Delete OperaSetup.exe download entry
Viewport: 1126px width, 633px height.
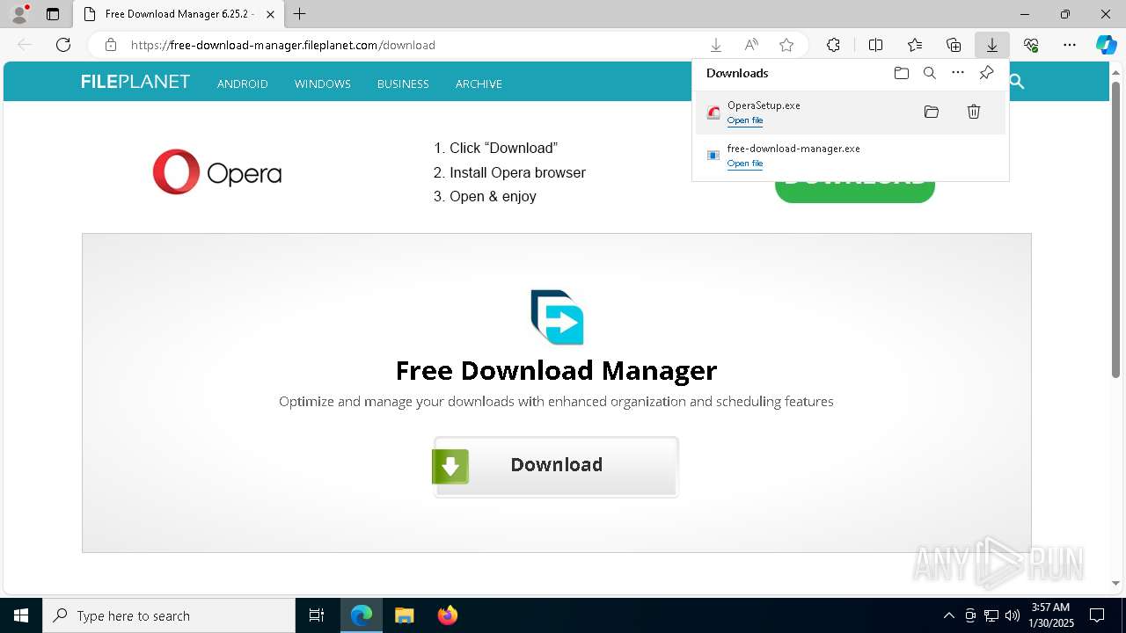click(x=974, y=112)
